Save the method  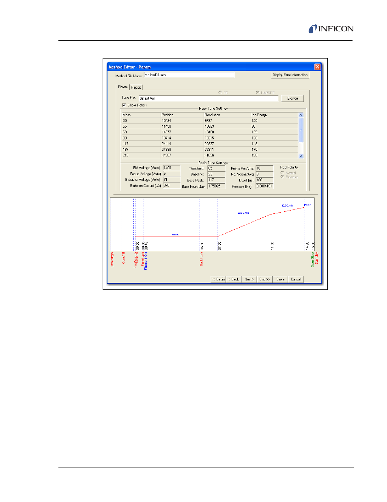tap(280, 279)
